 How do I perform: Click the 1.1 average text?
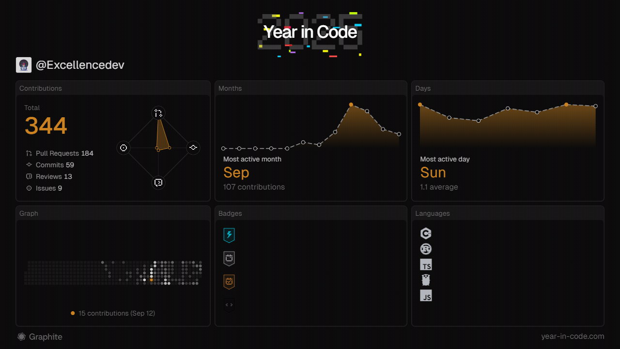coord(439,187)
